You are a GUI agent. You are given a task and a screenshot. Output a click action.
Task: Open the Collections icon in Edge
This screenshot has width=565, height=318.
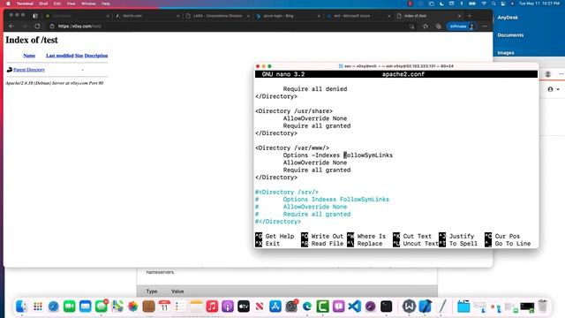pyautogui.click(x=439, y=26)
